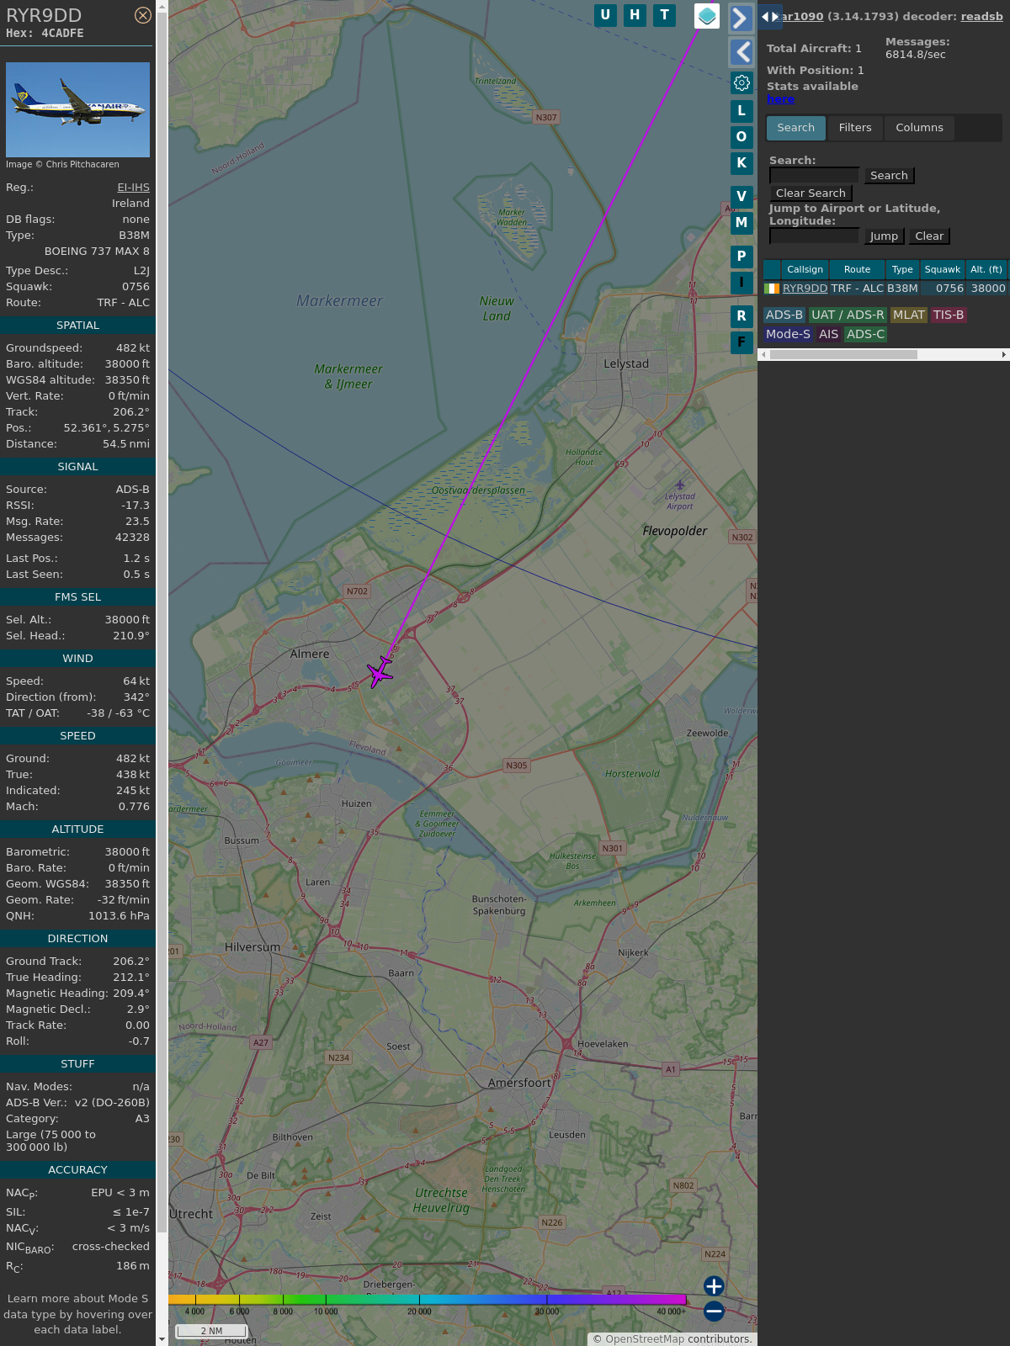1010x1346 pixels.
Task: Toggle the T map button
Action: [664, 15]
